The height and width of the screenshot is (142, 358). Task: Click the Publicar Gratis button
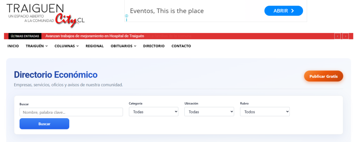click(323, 76)
